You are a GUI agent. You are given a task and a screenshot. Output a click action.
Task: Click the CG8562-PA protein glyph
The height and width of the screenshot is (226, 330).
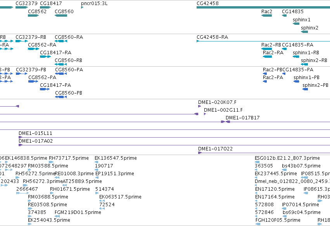[33, 81]
